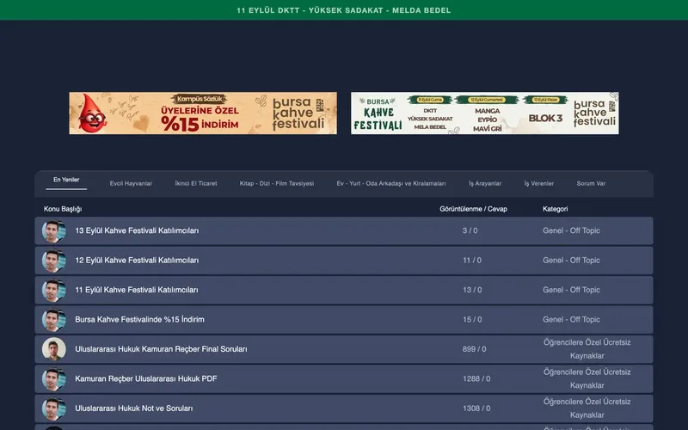Viewport: 688px width, 430px height.
Task: Select the En Yeniler tab
Action: (x=66, y=180)
